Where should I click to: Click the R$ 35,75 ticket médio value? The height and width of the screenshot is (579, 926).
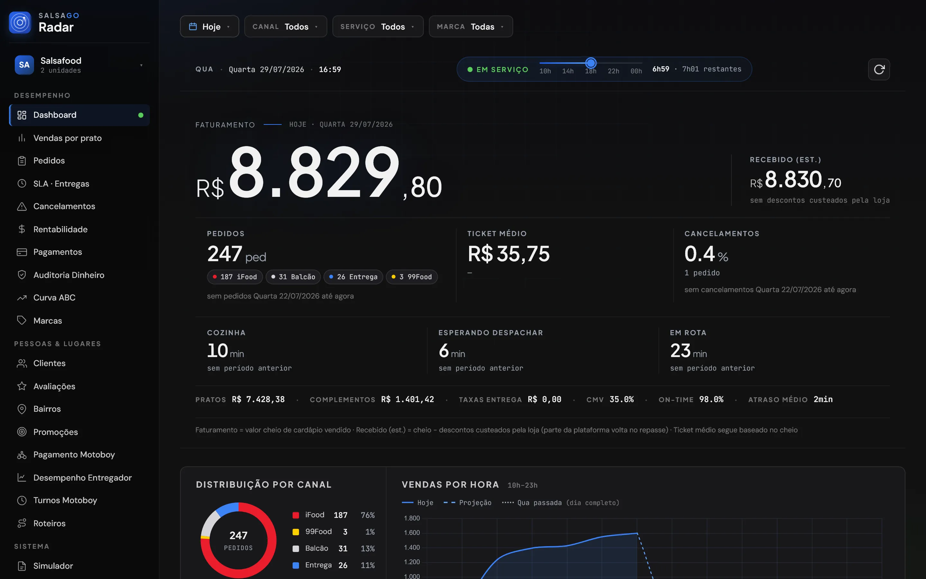point(509,254)
